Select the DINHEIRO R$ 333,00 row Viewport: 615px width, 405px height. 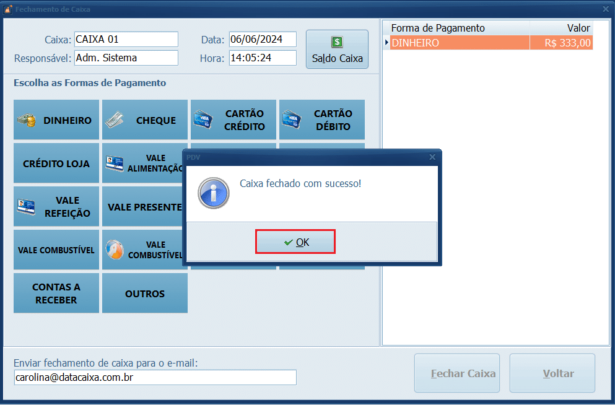488,43
